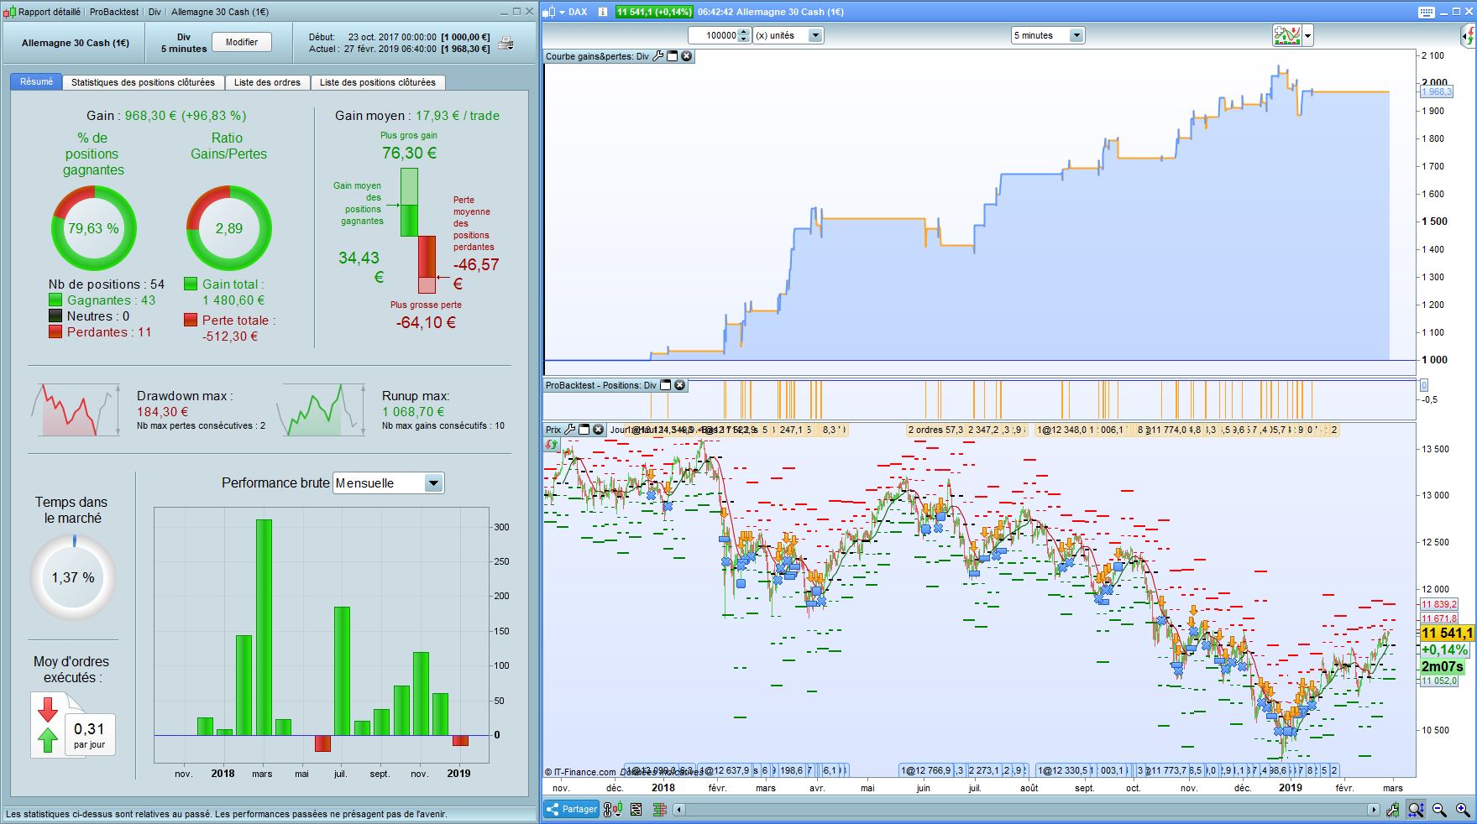This screenshot has height=824, width=1477.
Task: Click the IT-Finance.com copyright link
Action: pyautogui.click(x=580, y=772)
